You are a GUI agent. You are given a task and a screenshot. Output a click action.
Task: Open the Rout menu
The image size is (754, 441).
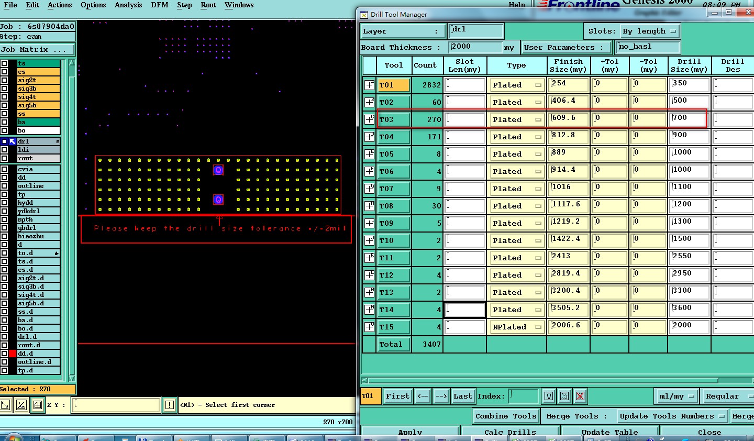click(208, 5)
